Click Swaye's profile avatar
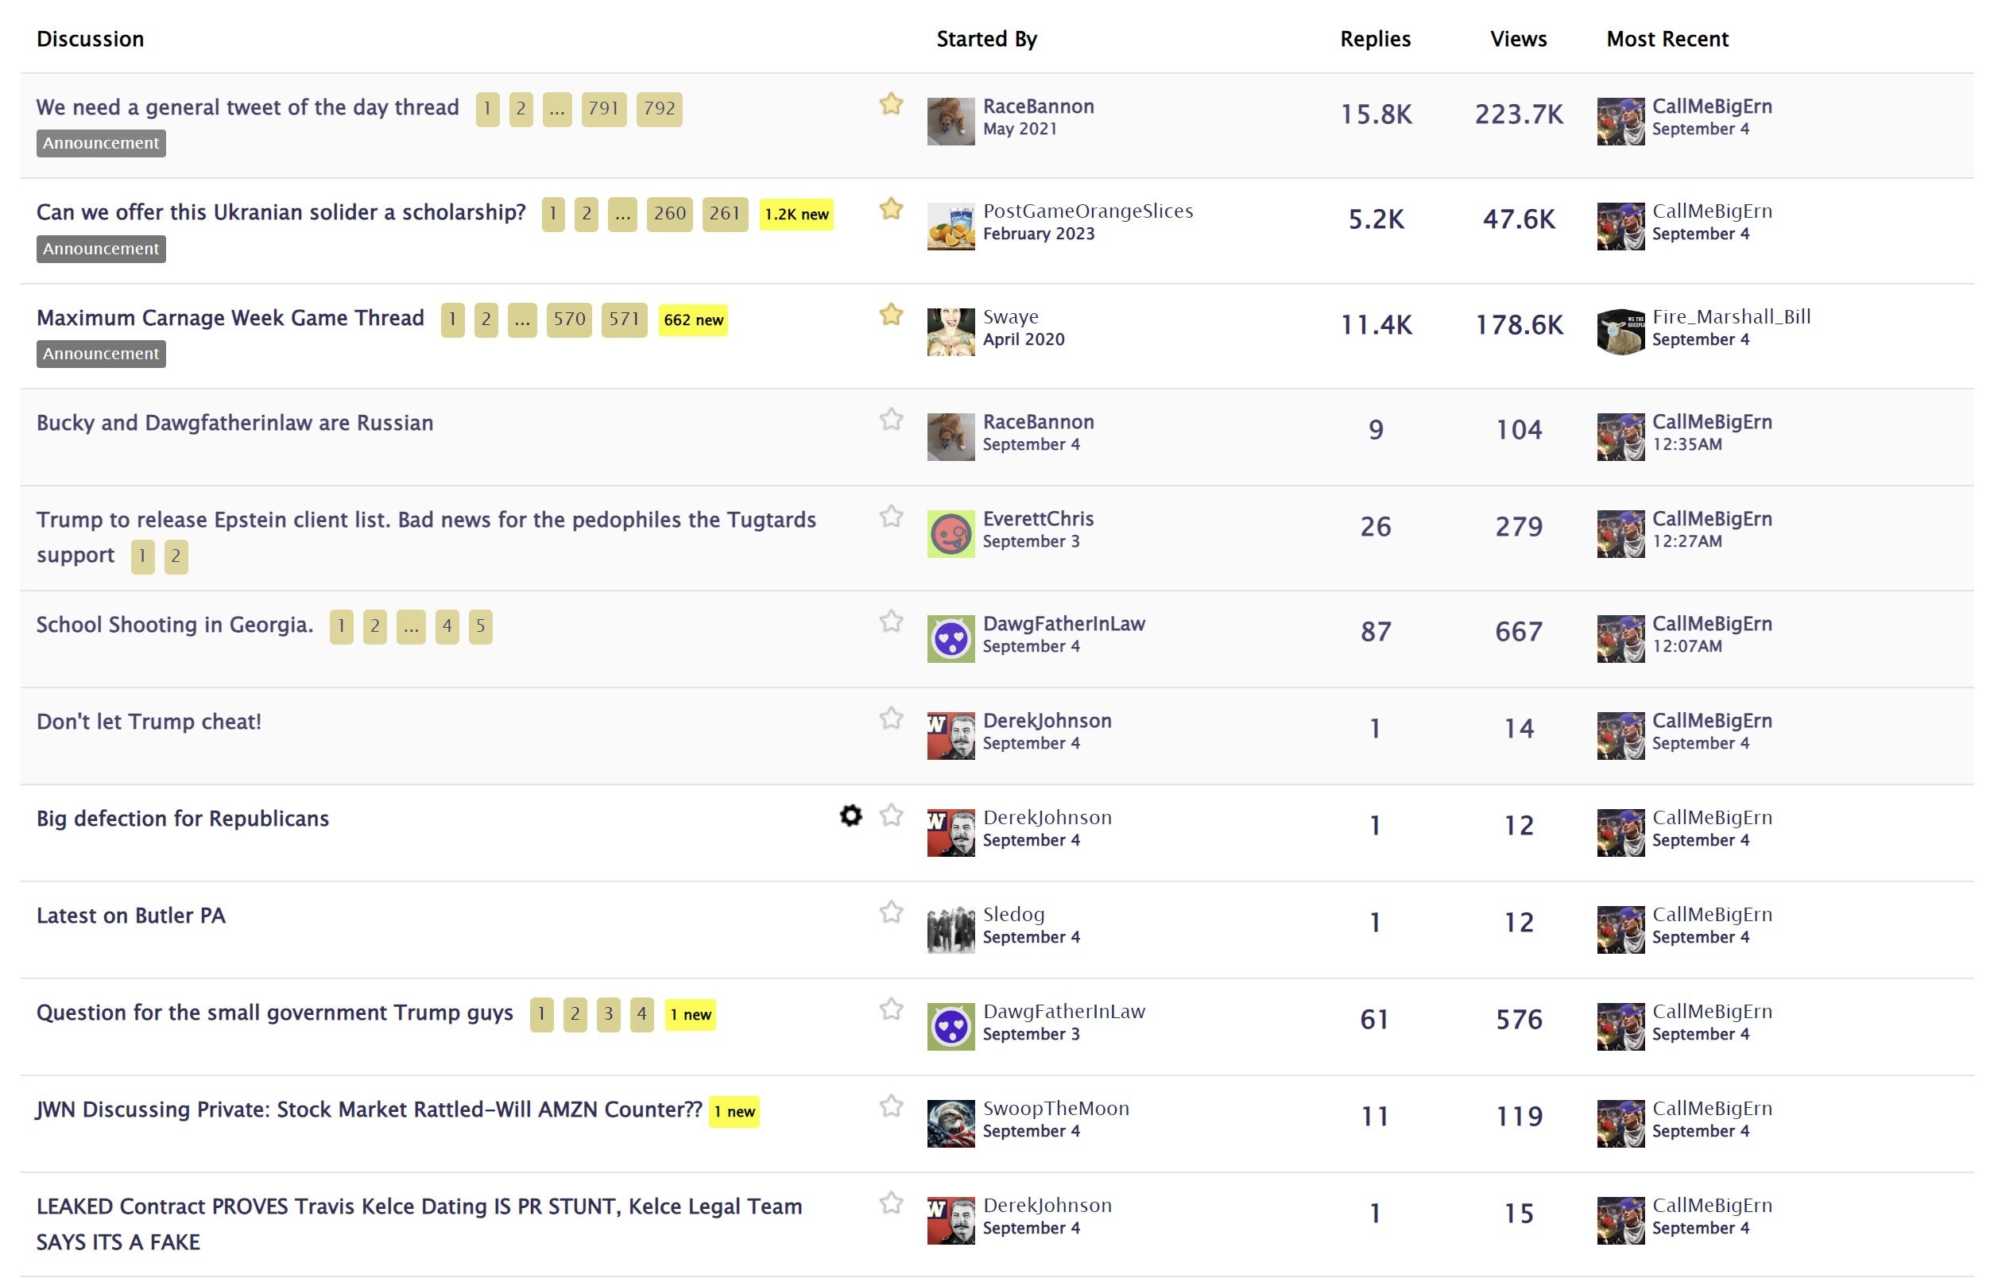Viewport: 1998px width, 1282px height. pos(951,332)
